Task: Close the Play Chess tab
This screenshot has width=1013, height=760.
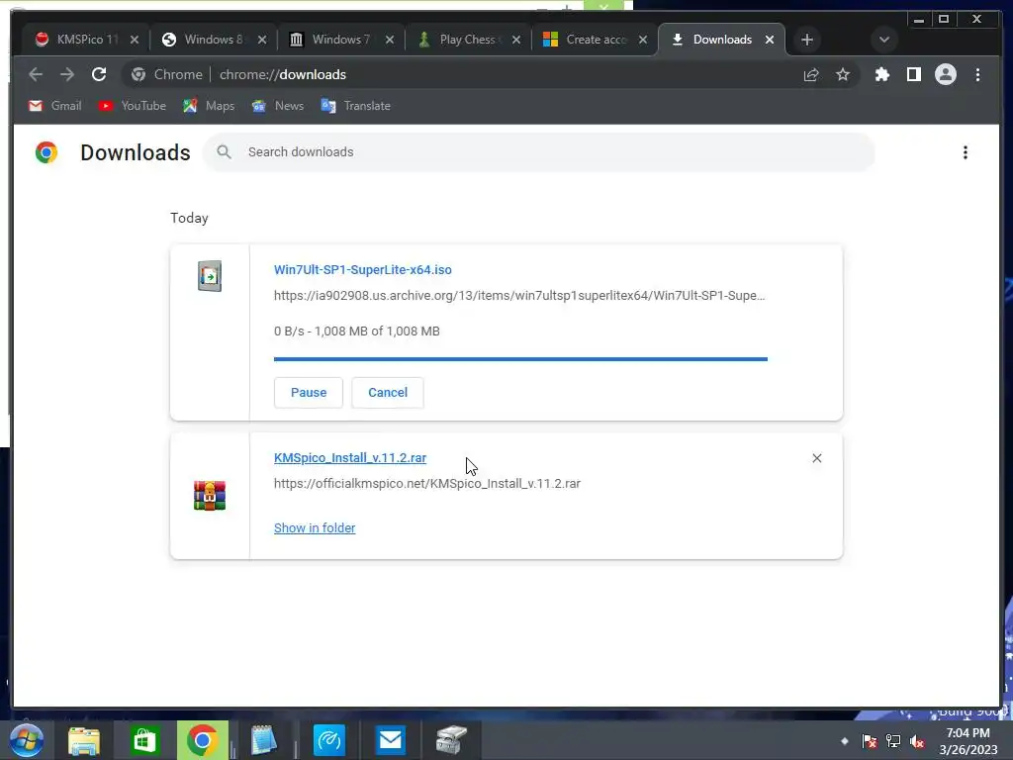Action: pyautogui.click(x=516, y=40)
